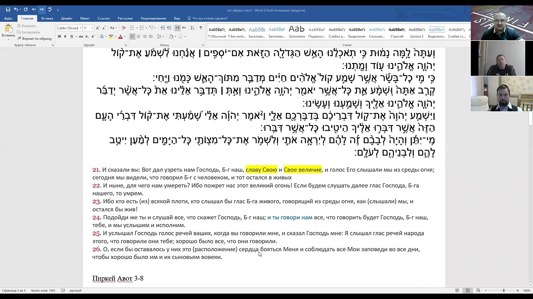This screenshot has width=533, height=299.
Task: Run spelling check from Quick Access toolbar
Action: (50, 10)
